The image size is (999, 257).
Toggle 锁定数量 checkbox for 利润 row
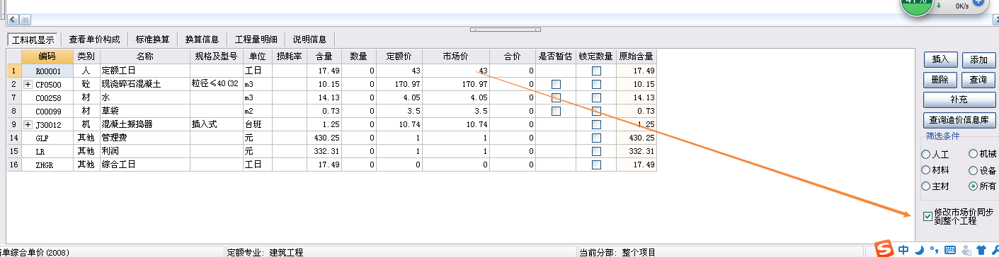(x=596, y=151)
